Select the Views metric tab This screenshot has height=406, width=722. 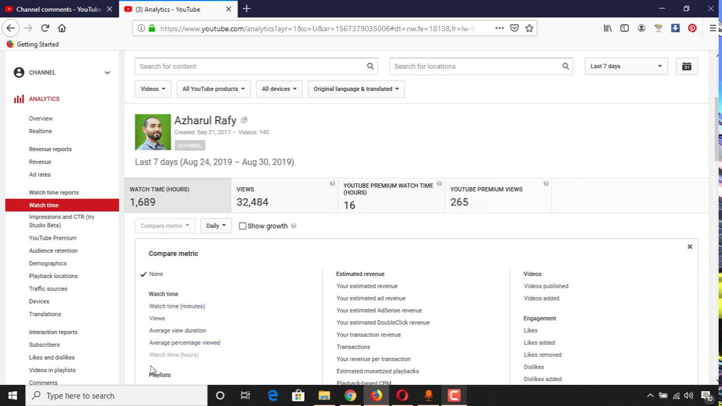[x=284, y=195]
